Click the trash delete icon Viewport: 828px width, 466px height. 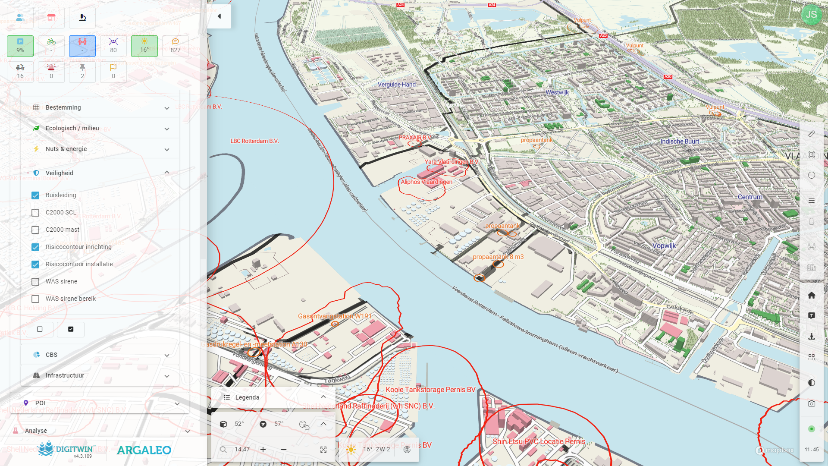pos(811,221)
